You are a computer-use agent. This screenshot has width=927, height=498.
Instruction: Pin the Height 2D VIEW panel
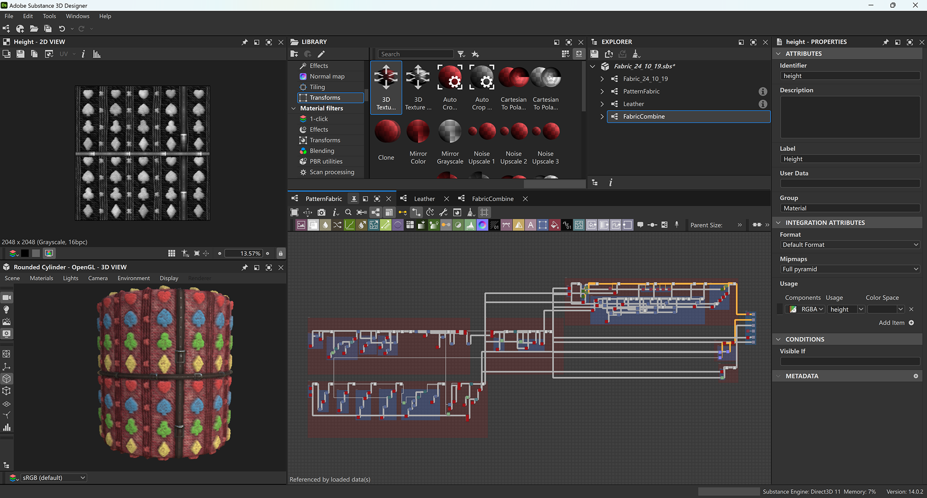coord(245,42)
